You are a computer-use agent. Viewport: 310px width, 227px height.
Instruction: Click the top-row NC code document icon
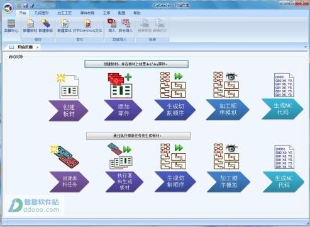pyautogui.click(x=284, y=85)
